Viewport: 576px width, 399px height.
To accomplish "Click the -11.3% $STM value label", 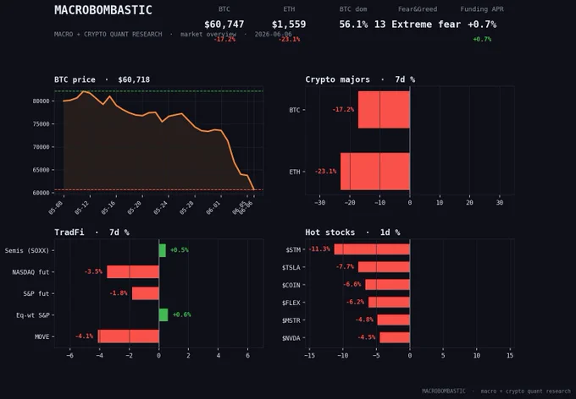I will (319, 249).
